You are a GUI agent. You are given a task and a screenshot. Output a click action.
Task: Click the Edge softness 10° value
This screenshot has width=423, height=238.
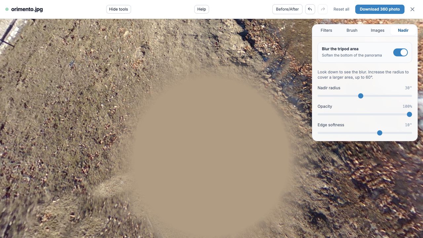click(408, 125)
